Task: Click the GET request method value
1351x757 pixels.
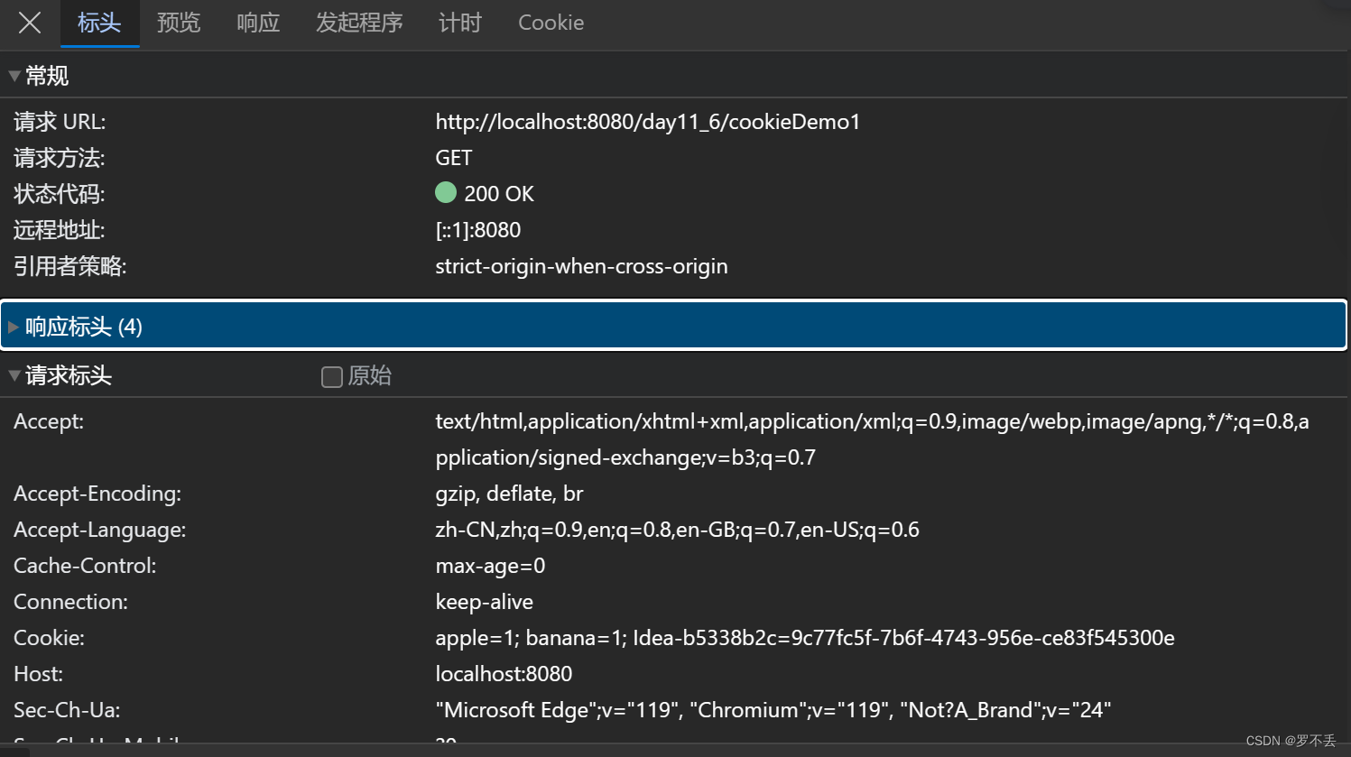Action: pyautogui.click(x=454, y=158)
